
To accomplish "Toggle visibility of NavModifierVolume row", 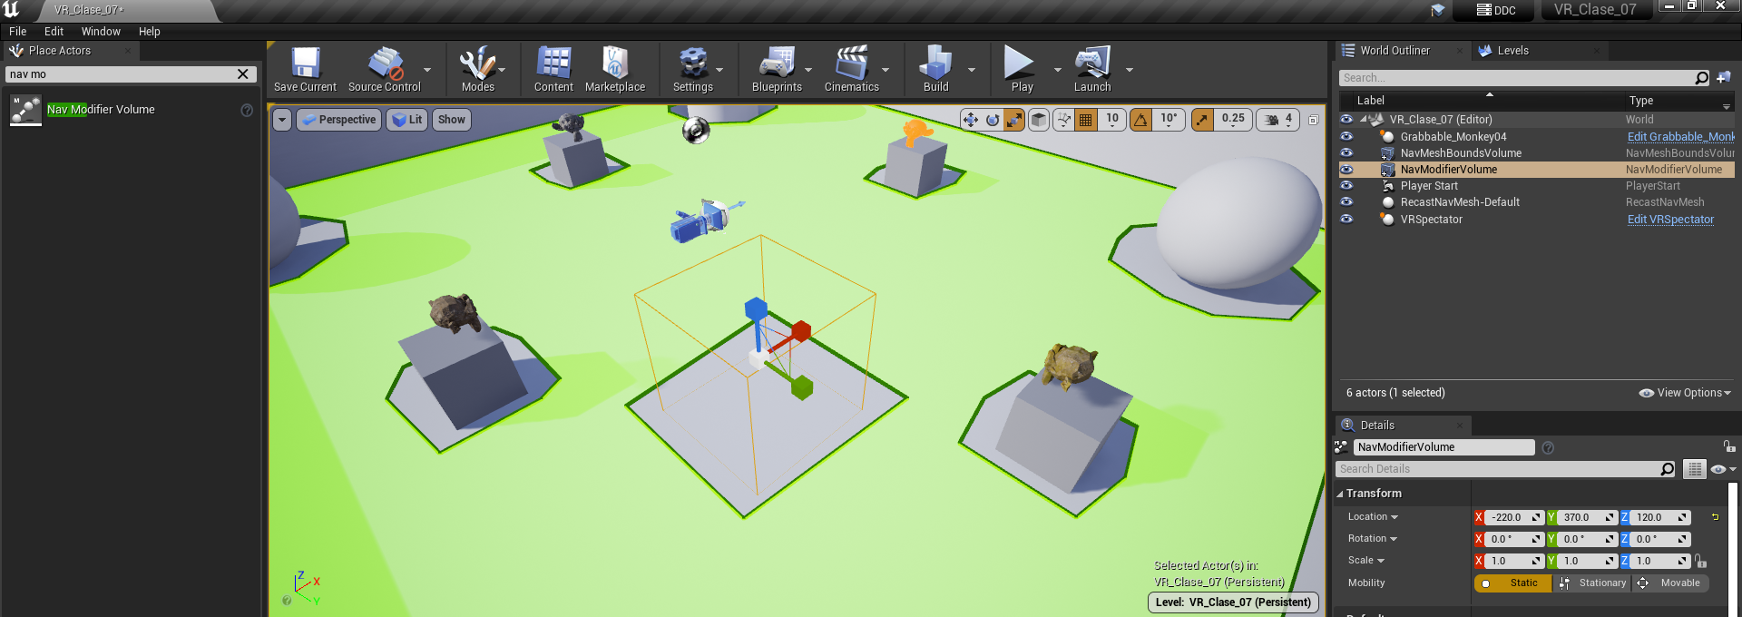I will click(x=1346, y=170).
